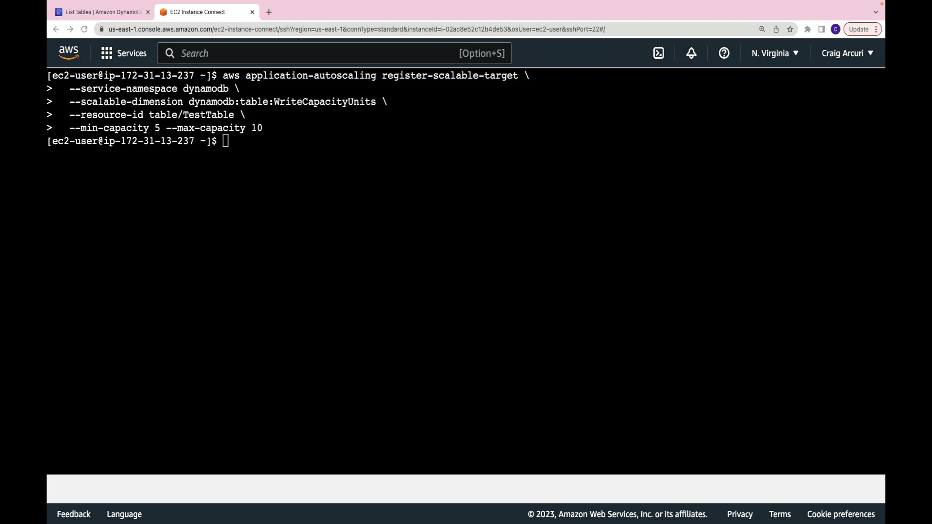Open a new browser tab
932x524 pixels.
[x=269, y=12]
